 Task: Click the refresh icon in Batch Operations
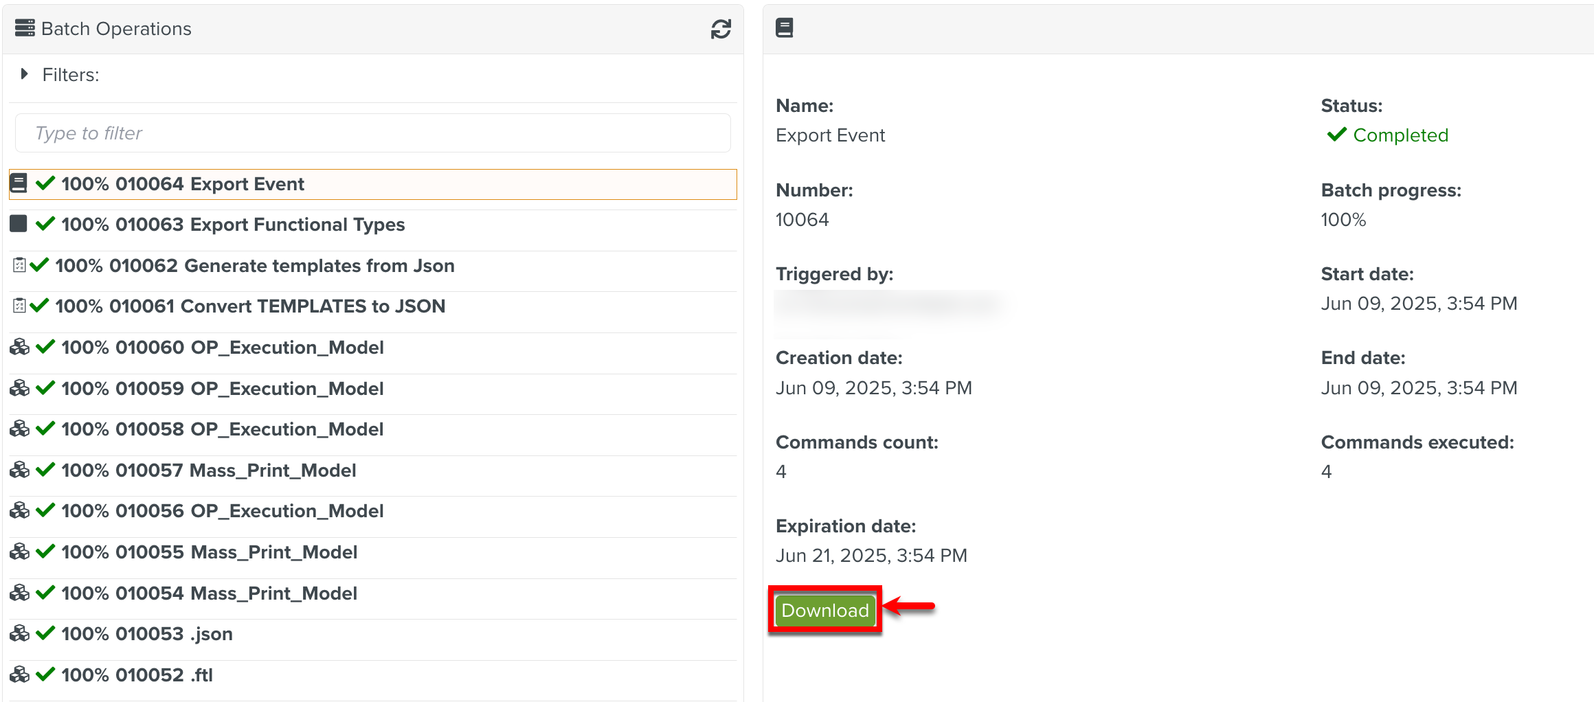[x=720, y=29]
